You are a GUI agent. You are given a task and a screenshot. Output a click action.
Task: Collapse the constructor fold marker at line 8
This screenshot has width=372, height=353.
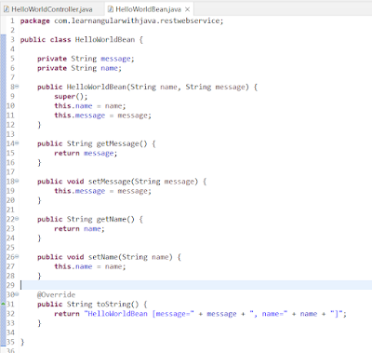[x=17, y=87]
